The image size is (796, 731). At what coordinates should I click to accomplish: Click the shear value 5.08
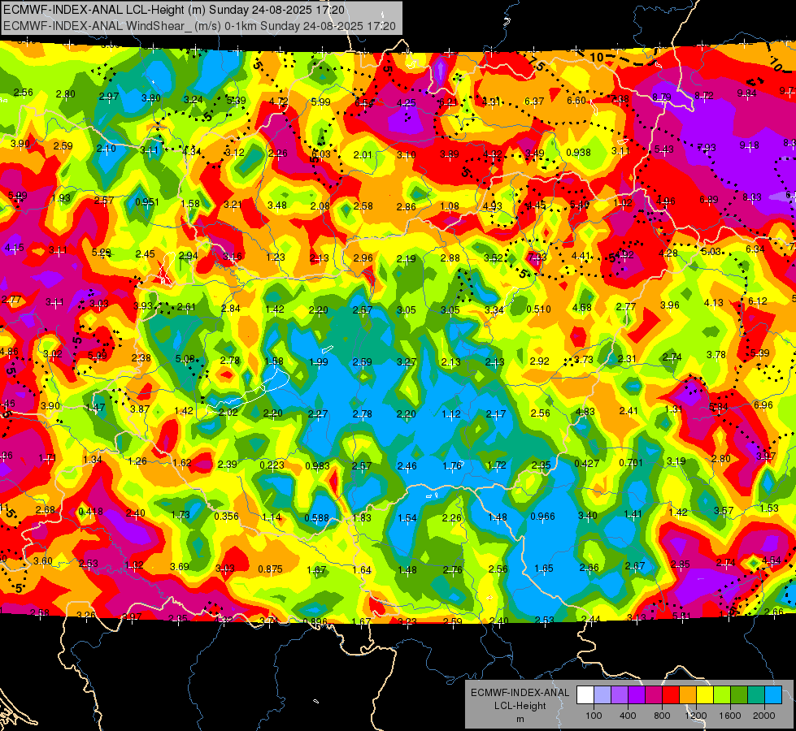coord(185,359)
